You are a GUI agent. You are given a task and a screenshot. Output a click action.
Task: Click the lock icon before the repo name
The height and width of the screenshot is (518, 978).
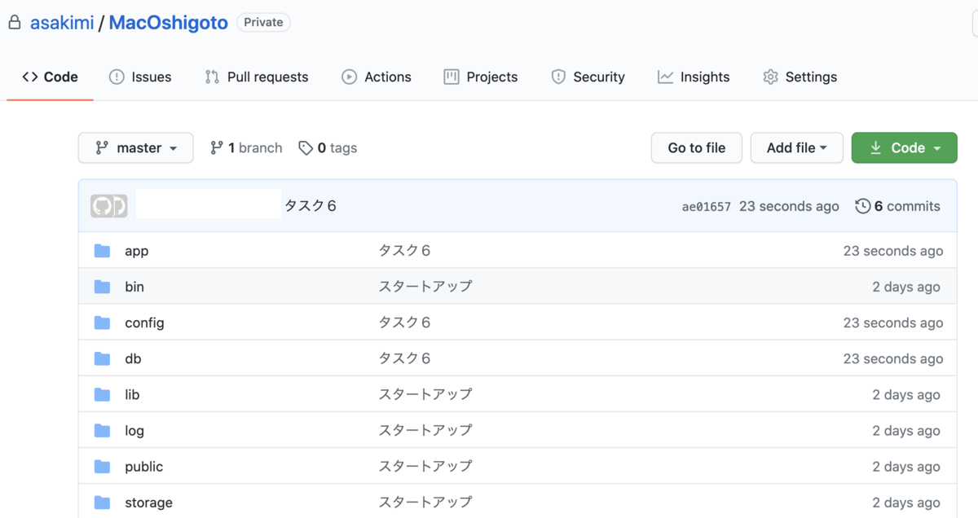14,22
